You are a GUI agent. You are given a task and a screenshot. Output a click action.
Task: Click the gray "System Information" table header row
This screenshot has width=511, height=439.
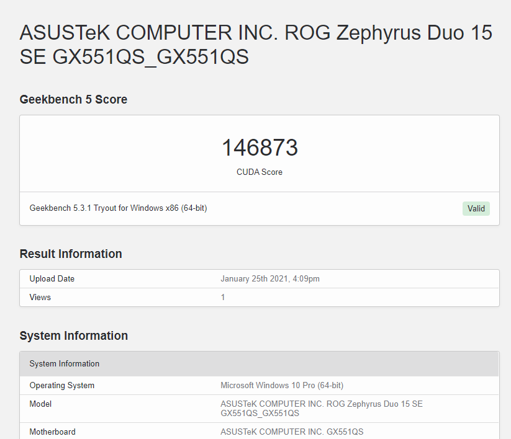[260, 364]
